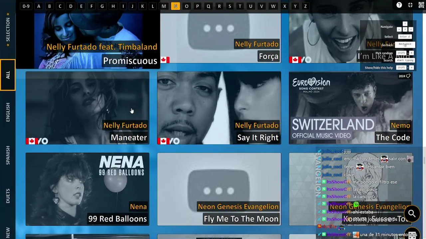Image resolution: width=426 pixels, height=239 pixels.
Task: Switch to letter M in alphabet bar
Action: point(164,6)
